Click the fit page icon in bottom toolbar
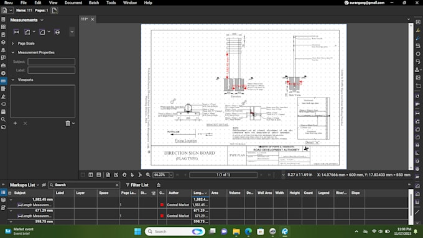Screen dimensions: 423x238 click(116, 175)
